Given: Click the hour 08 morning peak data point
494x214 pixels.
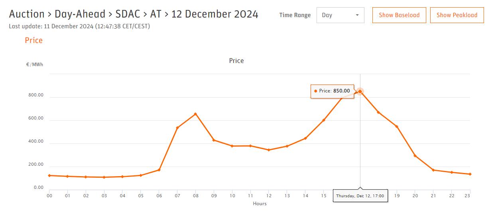Looking at the screenshot, I should [195, 114].
